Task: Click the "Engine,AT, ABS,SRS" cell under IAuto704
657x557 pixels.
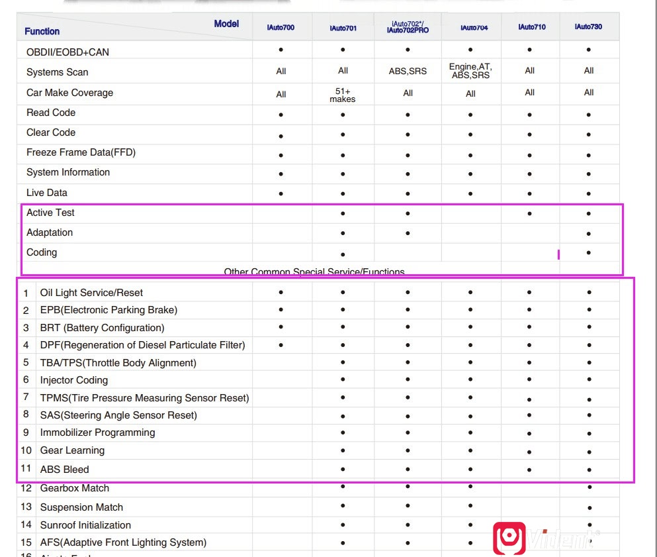Action: pyautogui.click(x=470, y=71)
